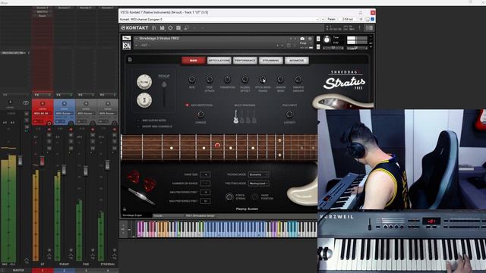Switch to the Main tab
The image size is (486, 273).
pos(194,61)
